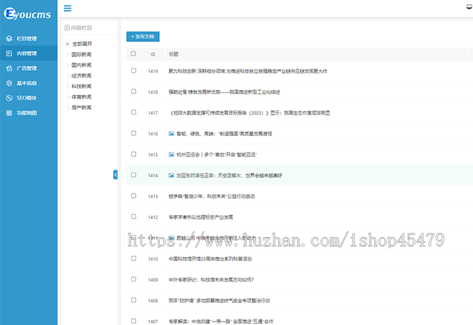Check the box for article 1408
The width and height of the screenshot is (473, 325).
[133, 300]
